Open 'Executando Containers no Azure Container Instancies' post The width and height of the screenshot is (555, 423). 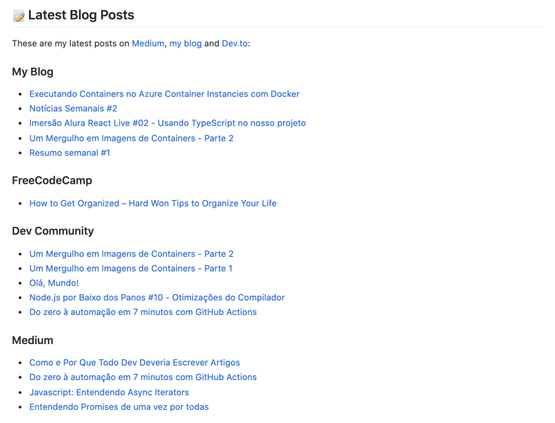164,94
